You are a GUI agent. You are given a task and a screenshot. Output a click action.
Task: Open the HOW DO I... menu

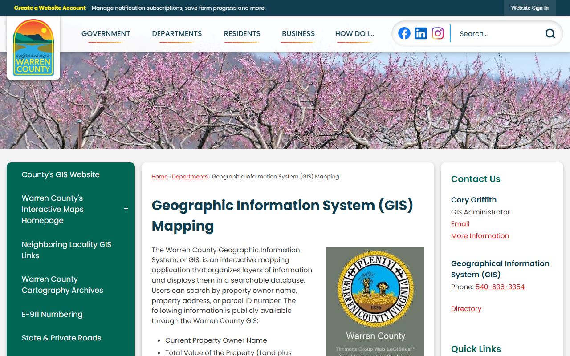354,33
